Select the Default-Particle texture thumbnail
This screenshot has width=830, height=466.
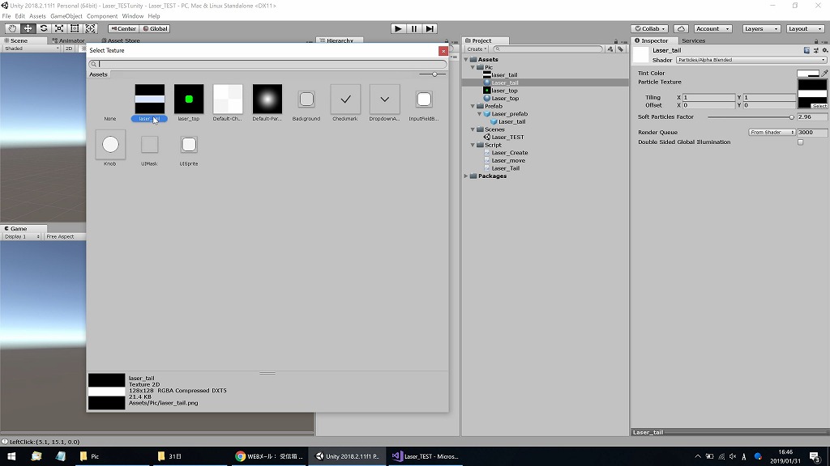pos(267,99)
